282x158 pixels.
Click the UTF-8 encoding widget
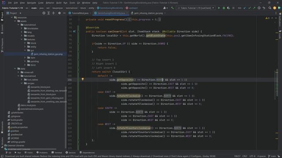tap(252, 156)
